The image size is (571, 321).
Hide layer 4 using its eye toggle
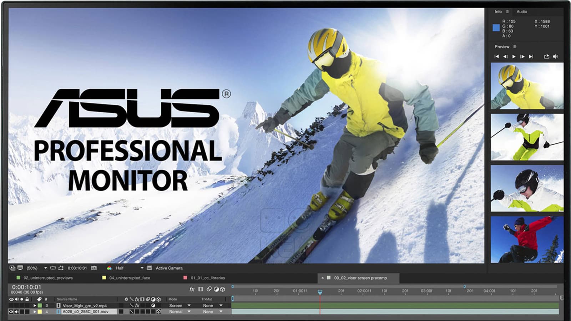coord(11,312)
